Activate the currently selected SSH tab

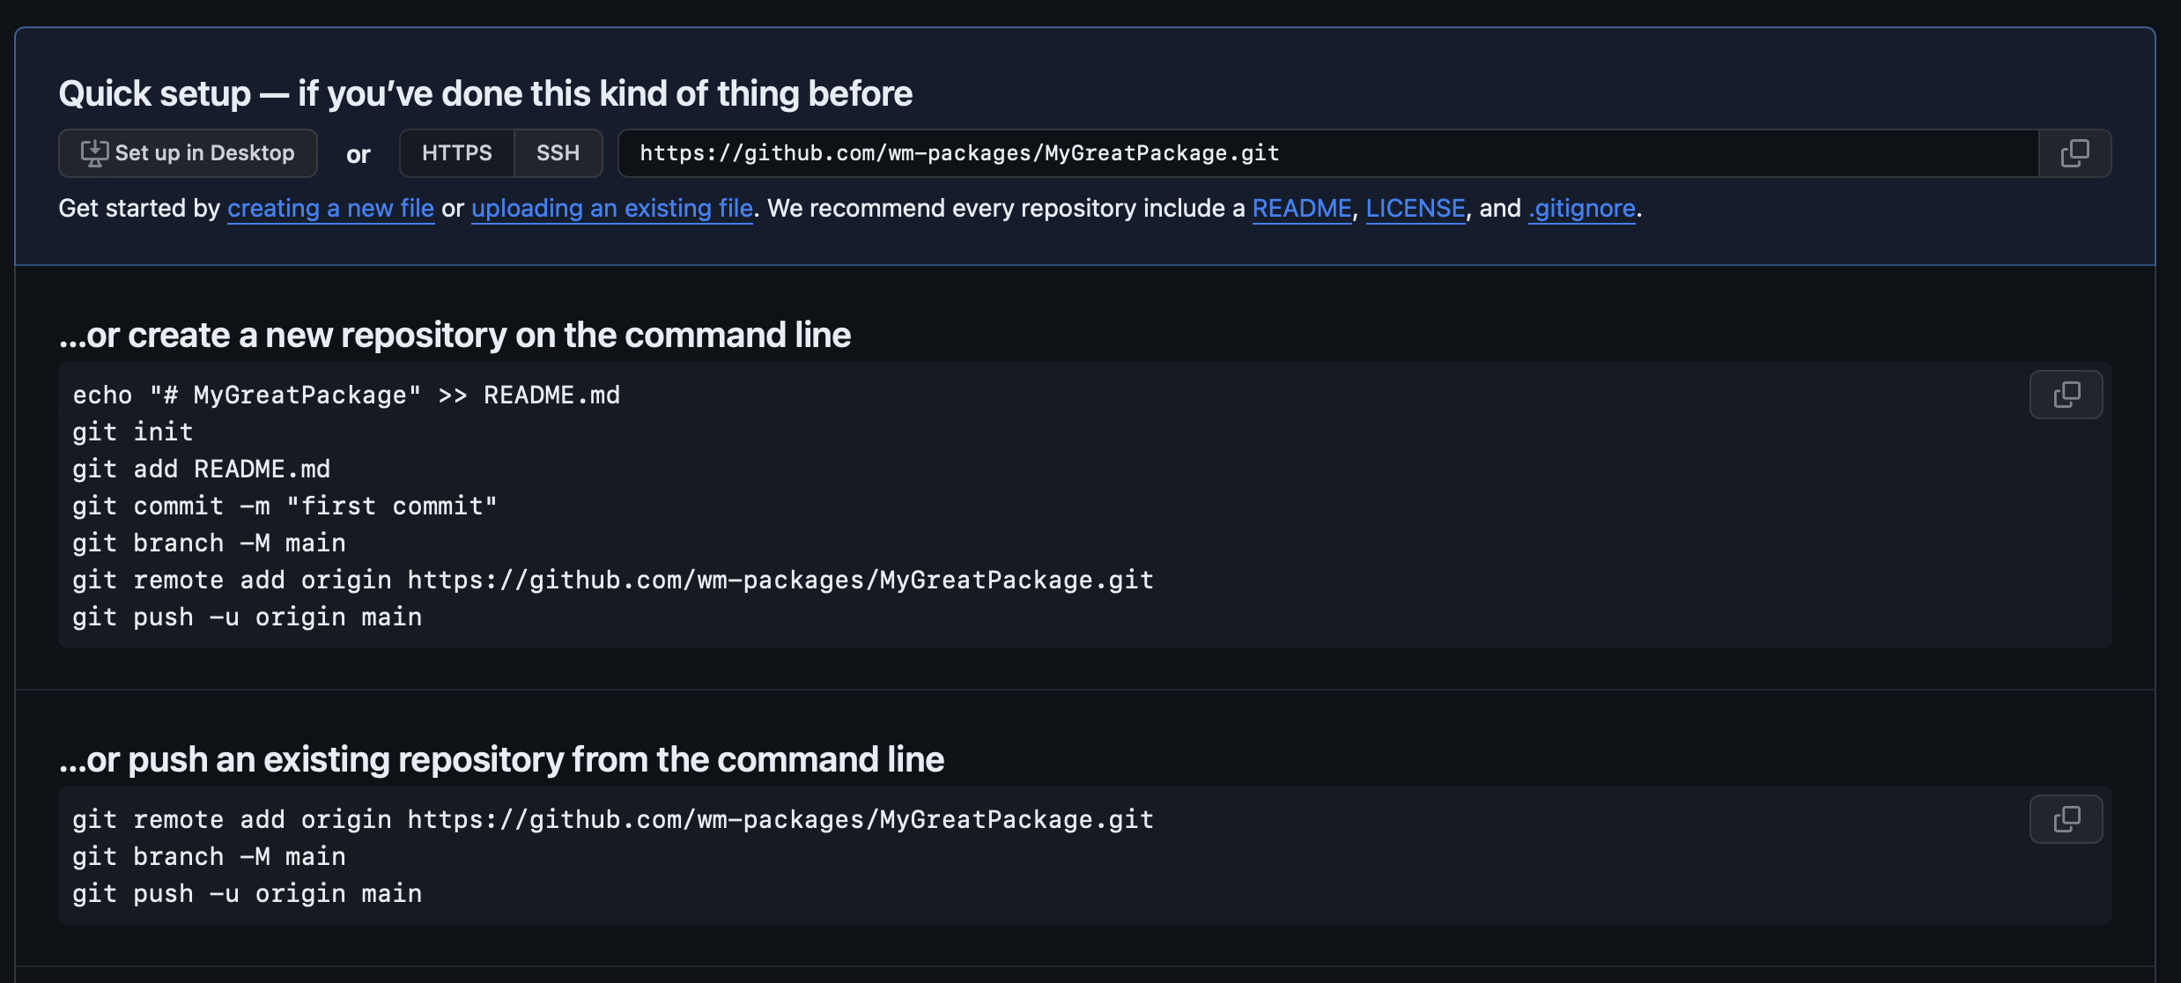558,152
